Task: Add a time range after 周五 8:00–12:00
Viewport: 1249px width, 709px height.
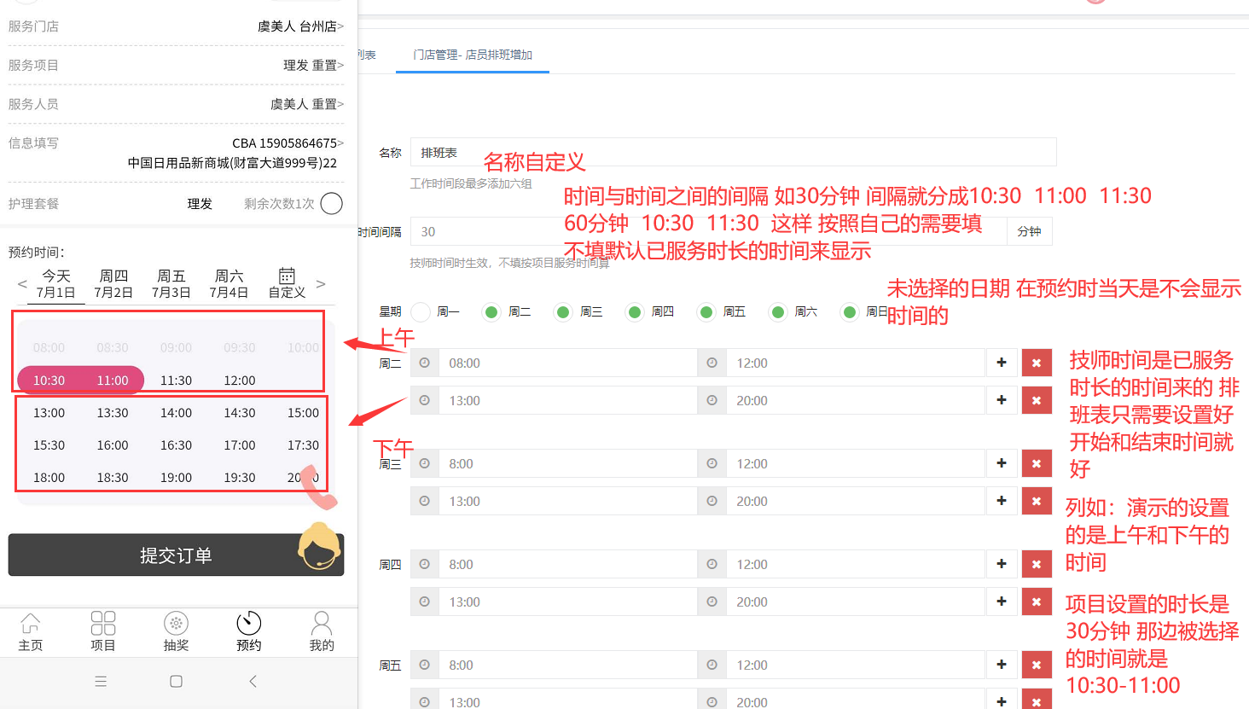Action: click(x=1002, y=665)
